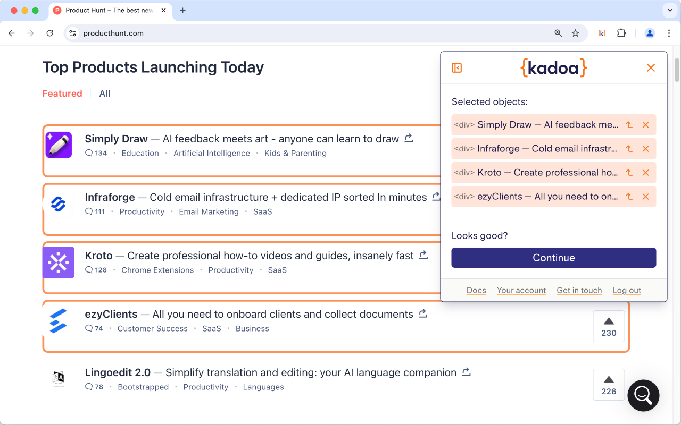This screenshot has height=425, width=681.
Task: Open the Simply Draw pencil app thumbnail
Action: coord(59,144)
